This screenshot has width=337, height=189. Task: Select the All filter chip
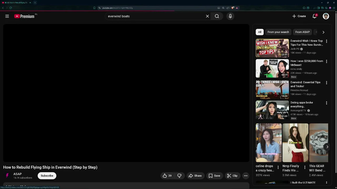[260, 32]
